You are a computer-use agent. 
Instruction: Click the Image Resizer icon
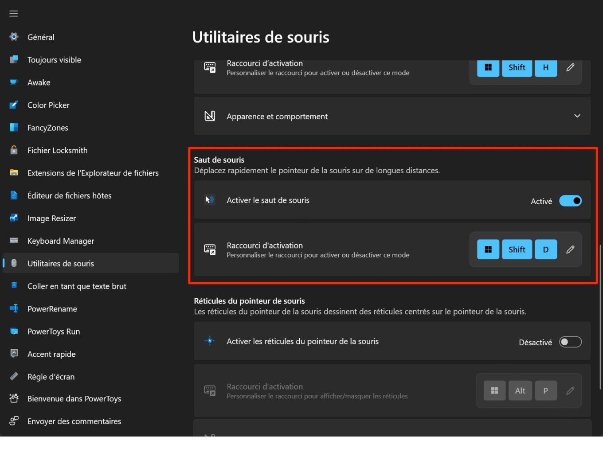(14, 218)
